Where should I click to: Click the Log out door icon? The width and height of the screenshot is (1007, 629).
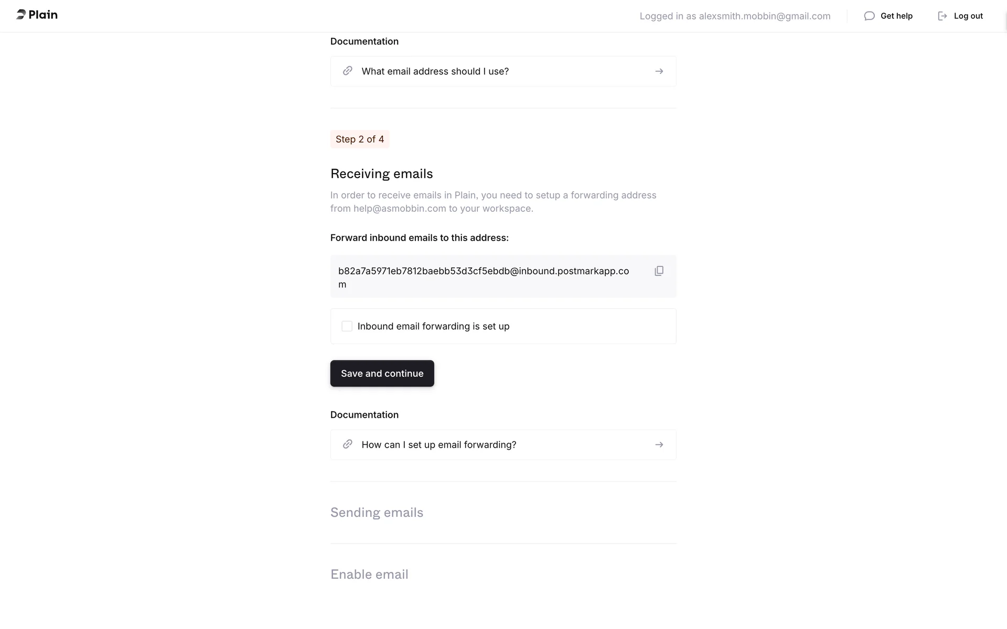click(x=942, y=16)
